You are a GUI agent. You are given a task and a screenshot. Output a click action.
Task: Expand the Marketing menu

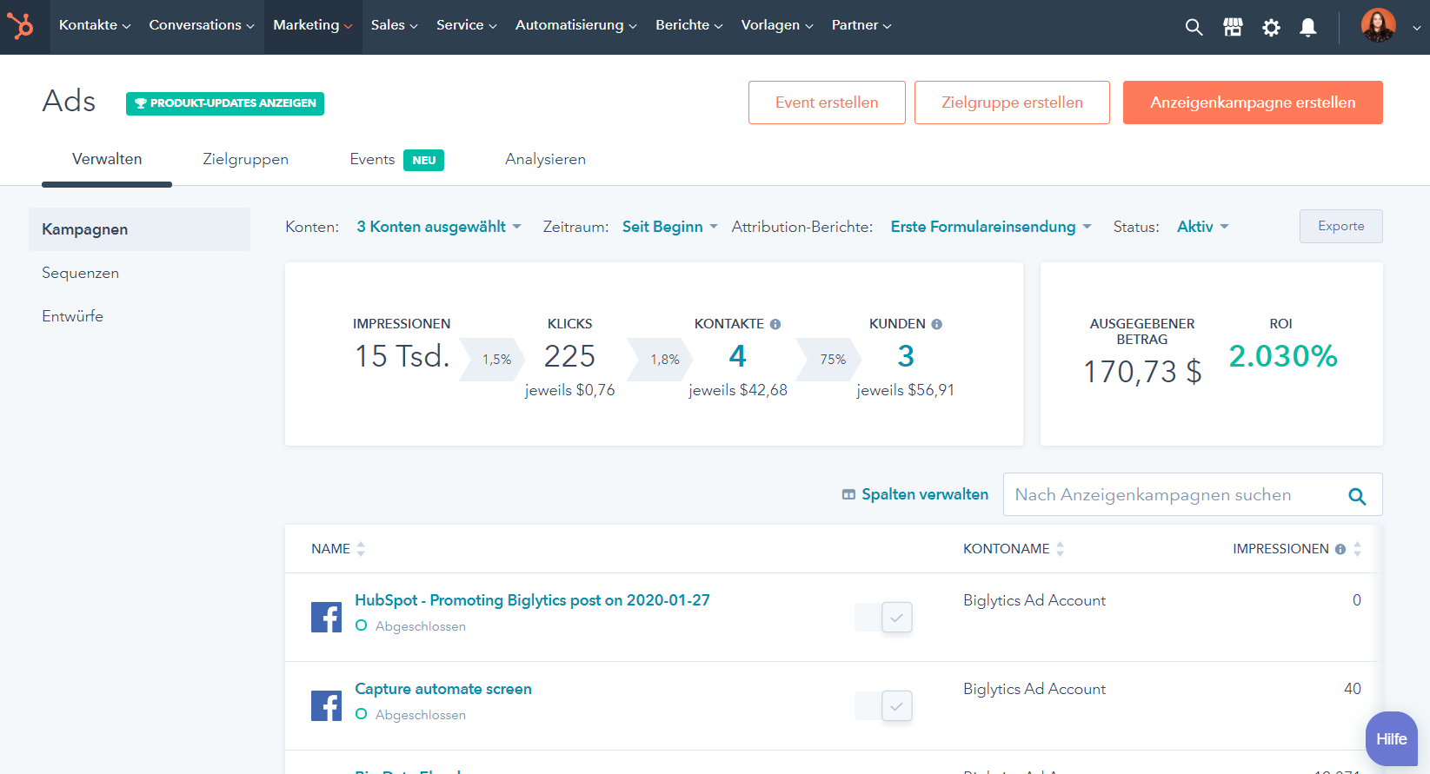click(313, 25)
